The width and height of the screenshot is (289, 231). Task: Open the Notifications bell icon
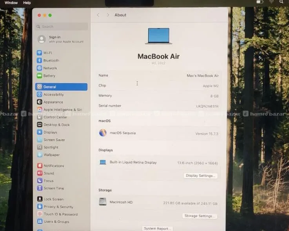40,166
